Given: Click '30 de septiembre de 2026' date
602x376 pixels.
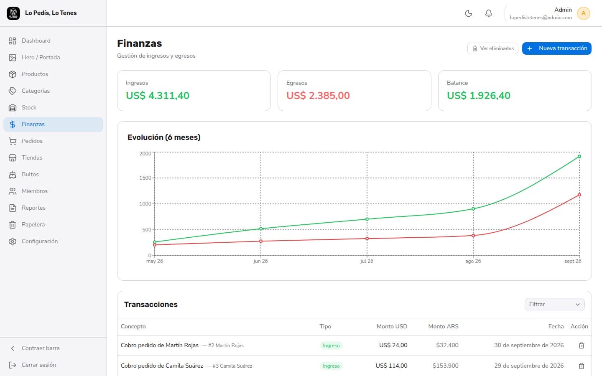Looking at the screenshot, I should (529, 345).
